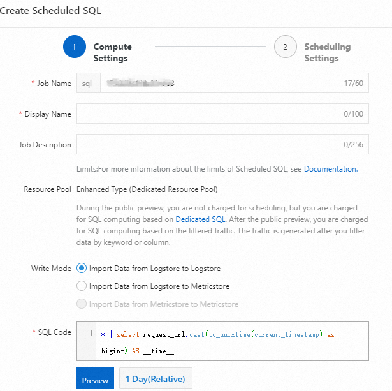Select Import Data from Logstore to Metricstore
The width and height of the screenshot is (392, 391).
pyautogui.click(x=81, y=286)
